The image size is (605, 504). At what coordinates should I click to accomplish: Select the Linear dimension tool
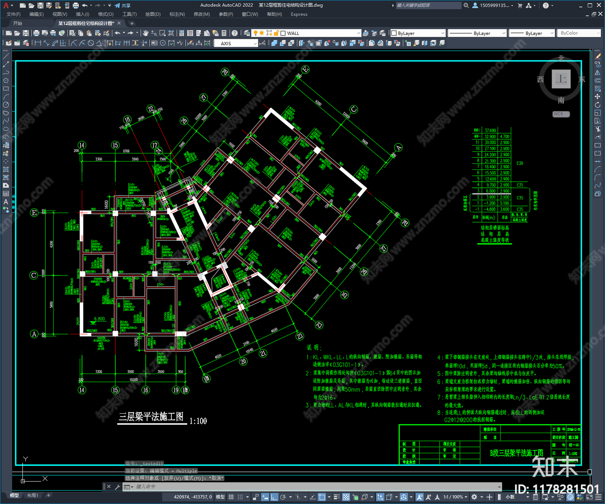click(x=38, y=43)
